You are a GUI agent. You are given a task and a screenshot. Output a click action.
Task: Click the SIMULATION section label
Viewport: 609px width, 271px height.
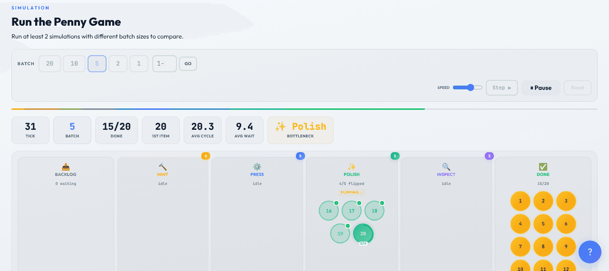[x=30, y=8]
